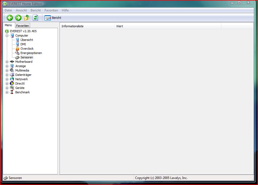Click the Anzeige display icon
Viewport: 258px width, 185px height.
coord(12,66)
